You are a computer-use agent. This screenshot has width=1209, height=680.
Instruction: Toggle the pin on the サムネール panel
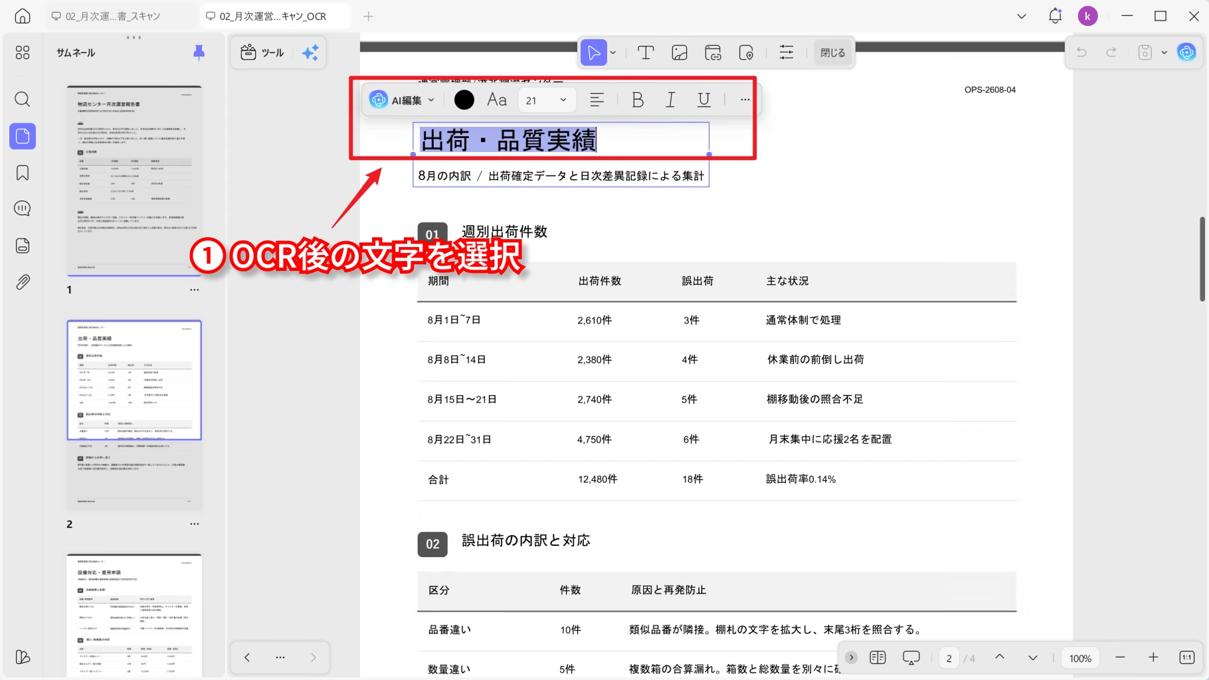click(199, 52)
